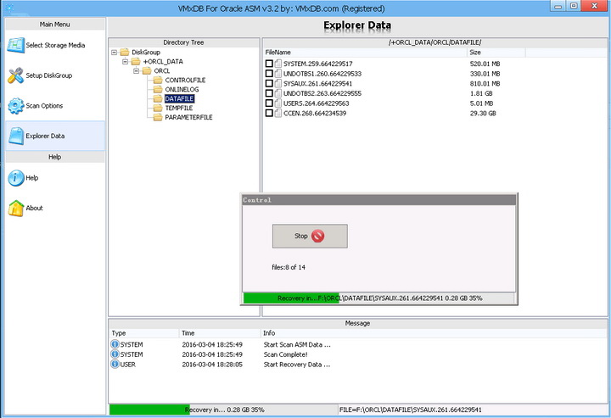Click the ONLINELOG folder icon

click(158, 90)
